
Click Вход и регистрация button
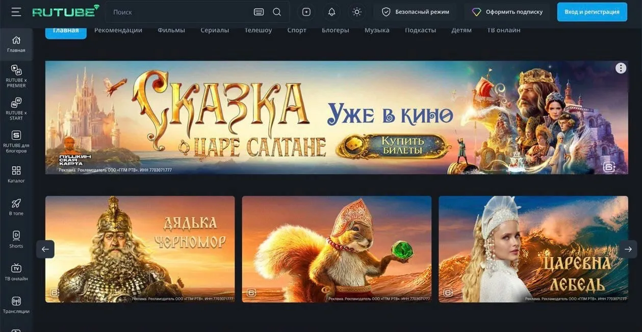592,12
